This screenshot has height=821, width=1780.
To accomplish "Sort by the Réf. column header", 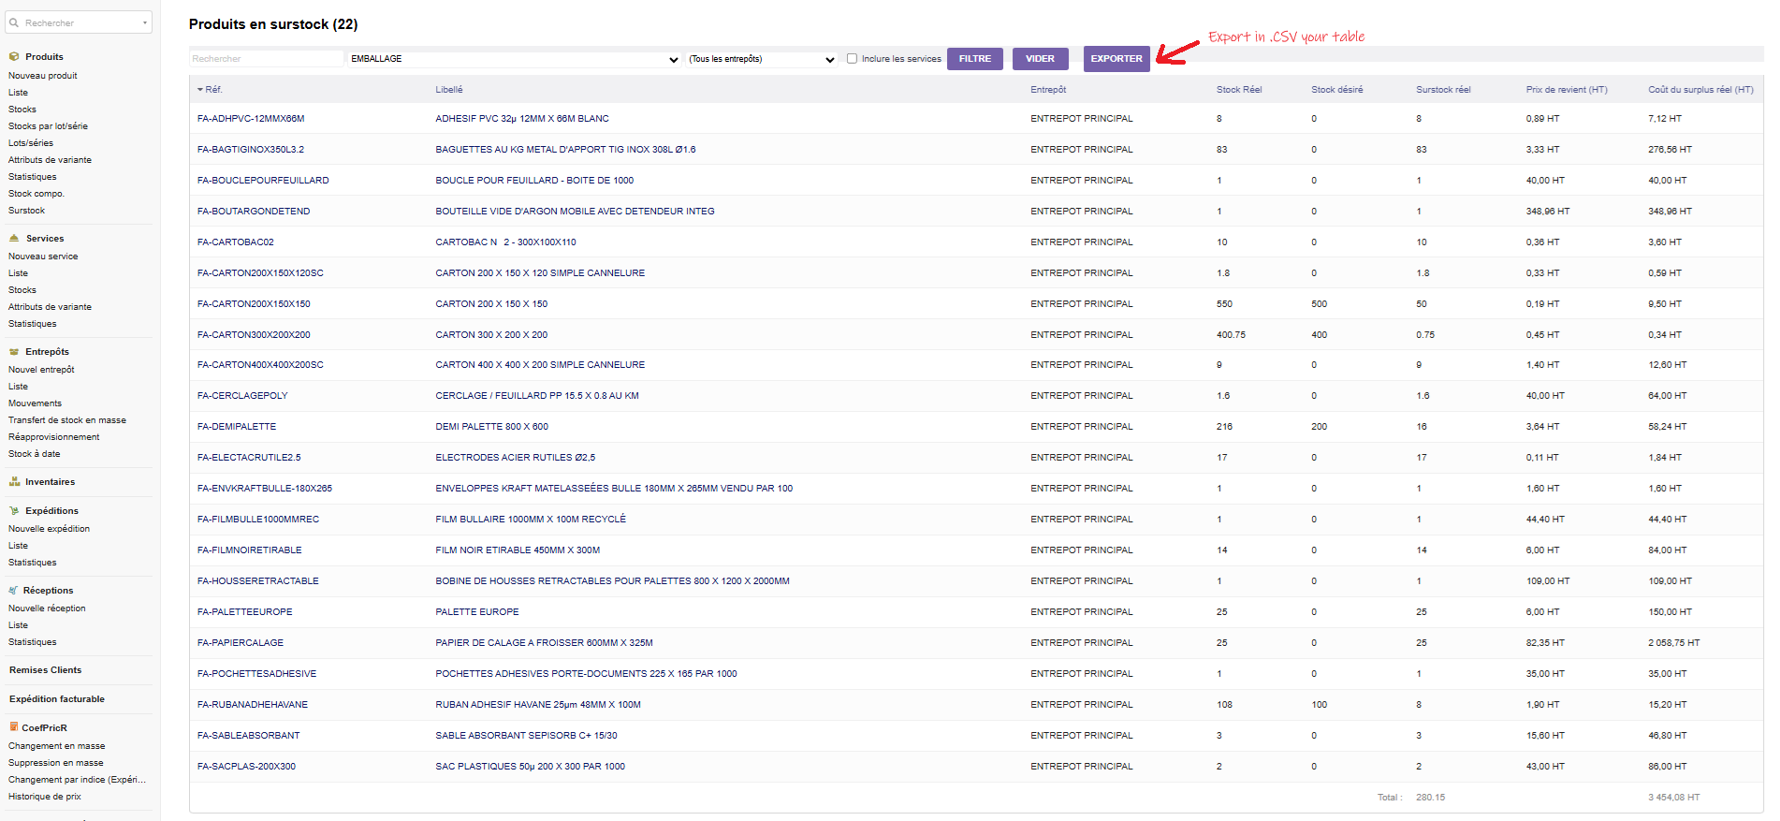I will click(213, 90).
